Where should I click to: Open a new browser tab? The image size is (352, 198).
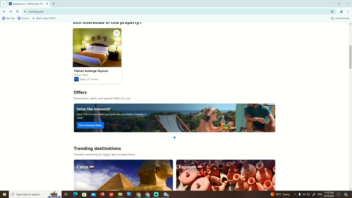tap(53, 4)
